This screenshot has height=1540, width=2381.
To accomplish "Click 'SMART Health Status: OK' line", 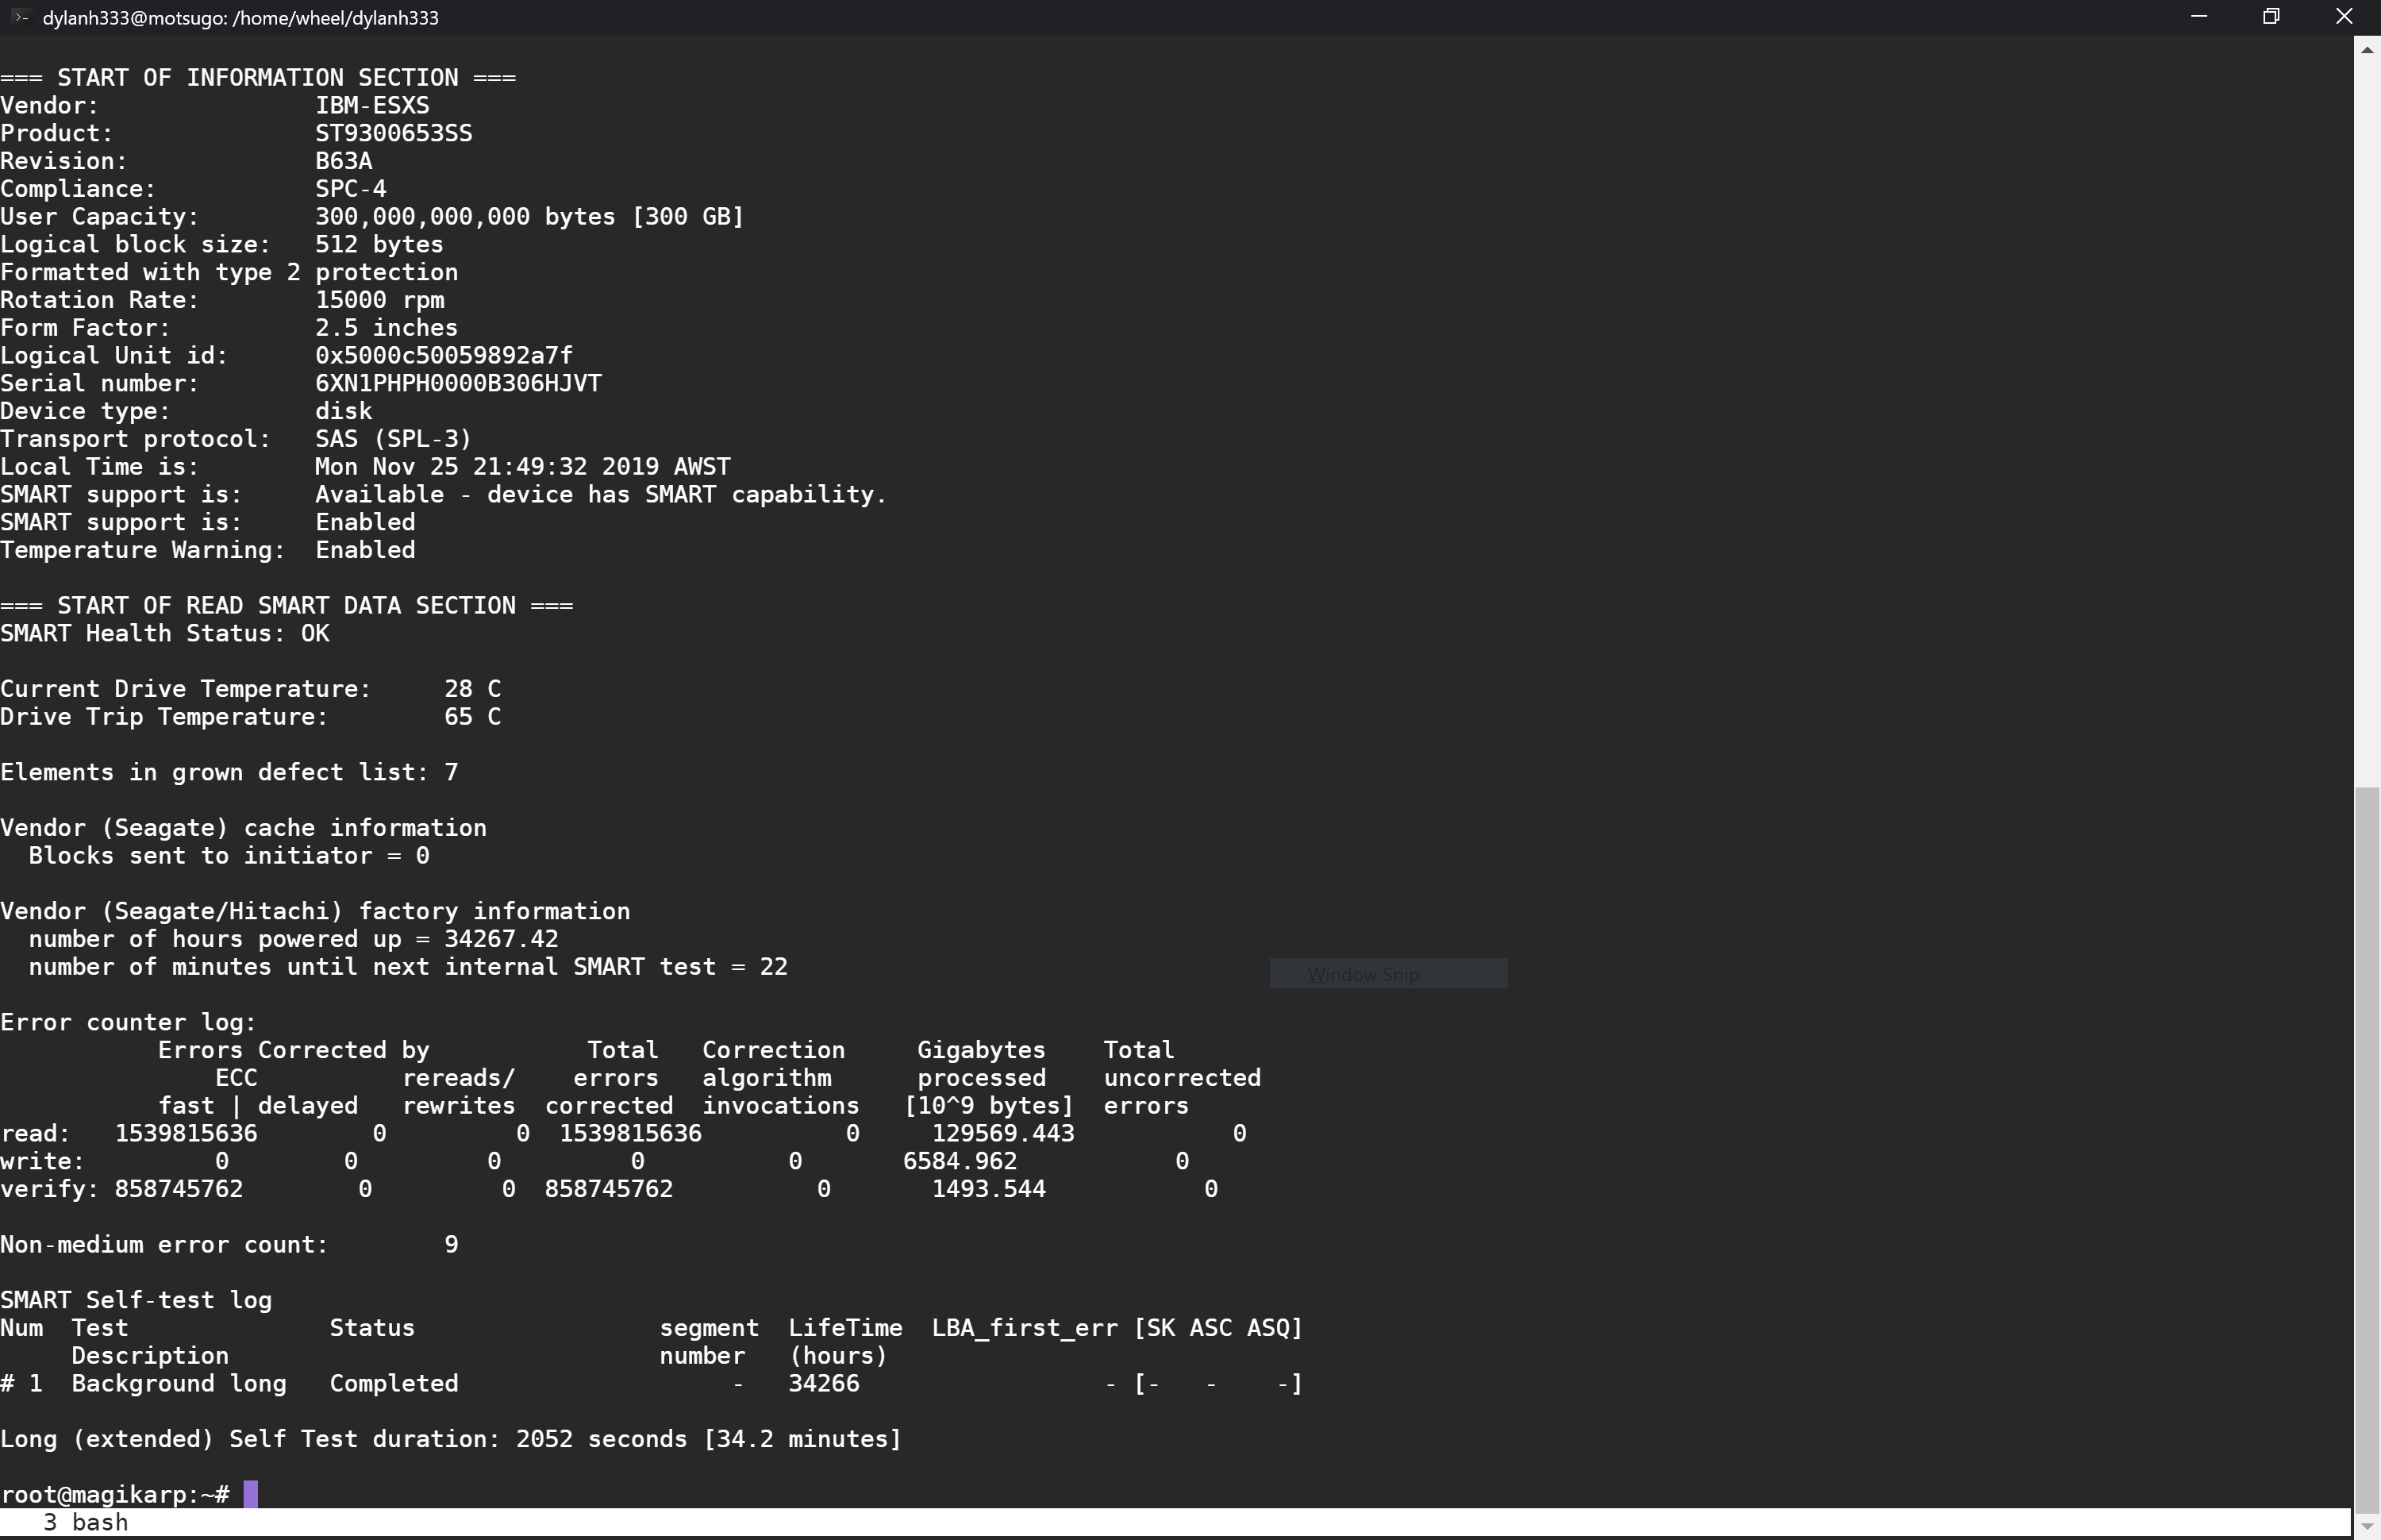I will (165, 634).
